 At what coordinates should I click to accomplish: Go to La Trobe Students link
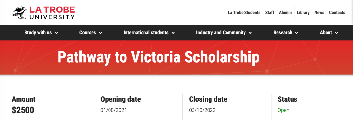click(x=244, y=13)
